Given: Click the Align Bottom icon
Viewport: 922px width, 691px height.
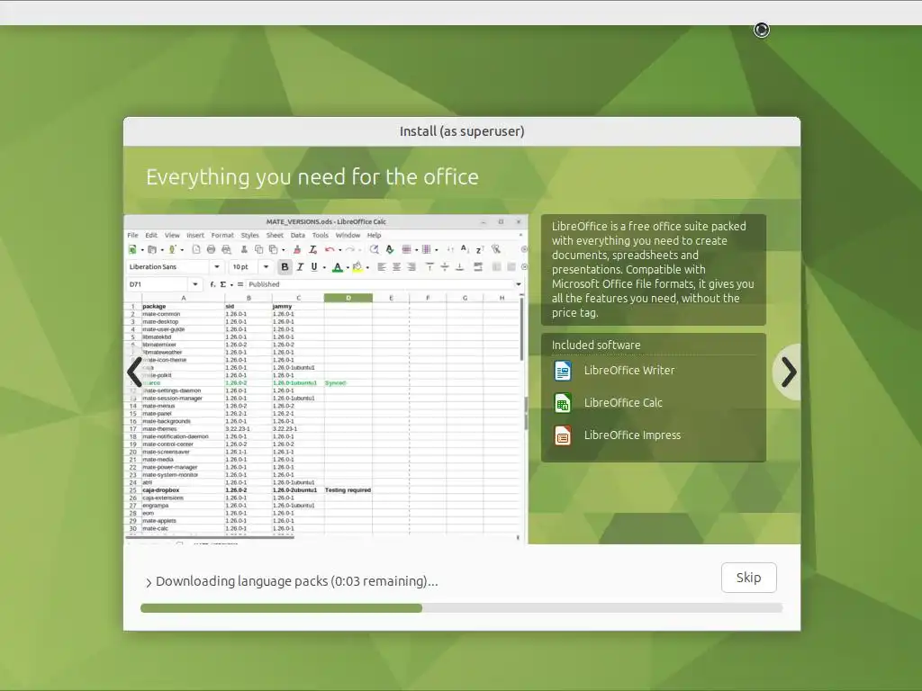Looking at the screenshot, I should (x=460, y=267).
